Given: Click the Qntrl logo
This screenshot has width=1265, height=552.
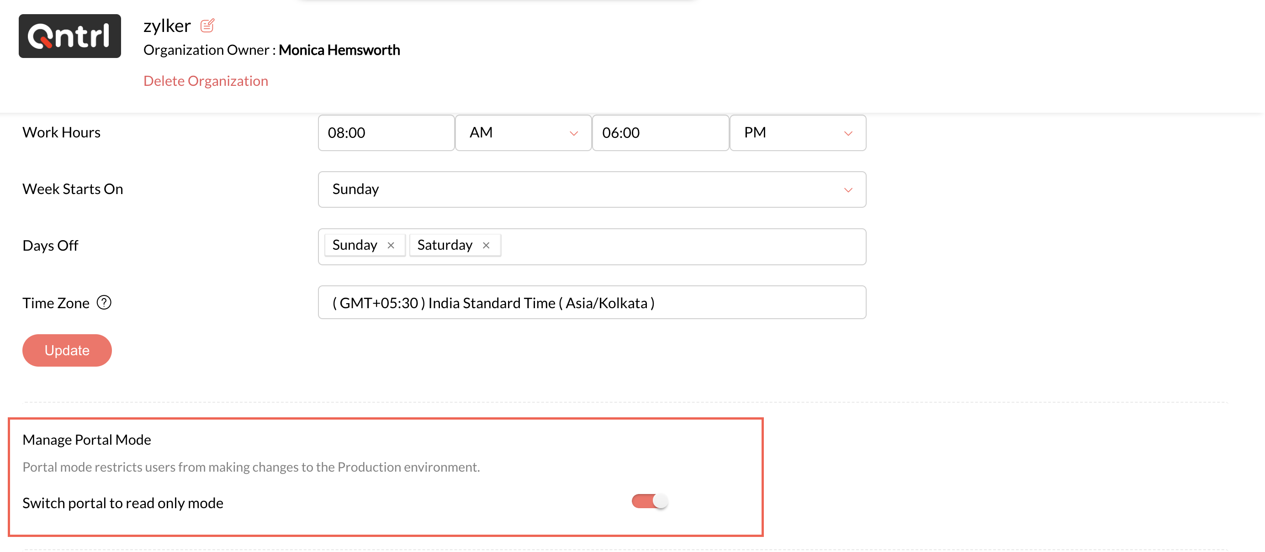Looking at the screenshot, I should 70,36.
